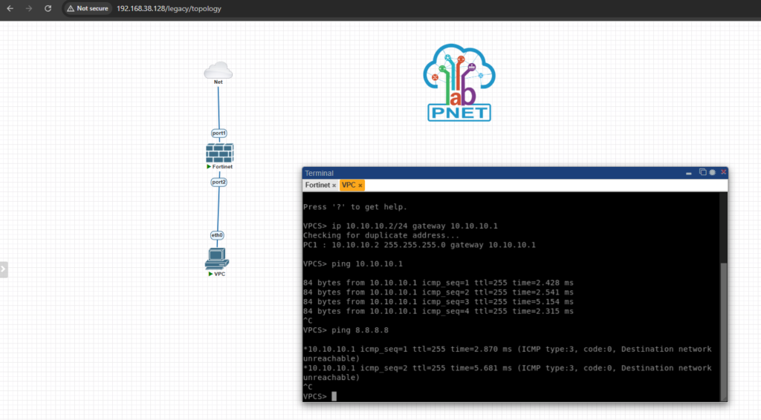The width and height of the screenshot is (761, 420).
Task: Click the port1 interface label
Action: (219, 134)
